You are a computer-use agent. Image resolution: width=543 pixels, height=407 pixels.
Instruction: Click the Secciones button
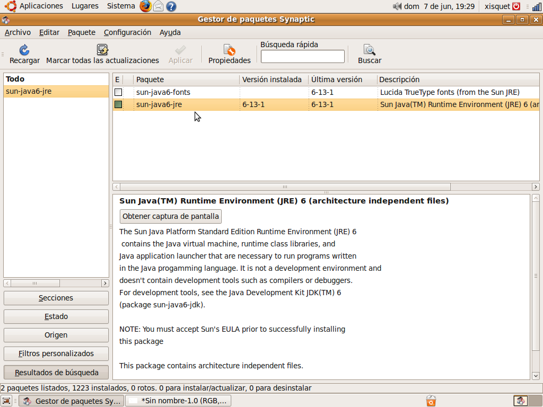[56, 298]
